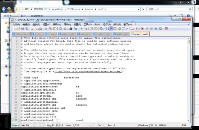The width and height of the screenshot is (199, 130).
Task: Toggle word wrap in the toolbar
Action: (x=102, y=28)
